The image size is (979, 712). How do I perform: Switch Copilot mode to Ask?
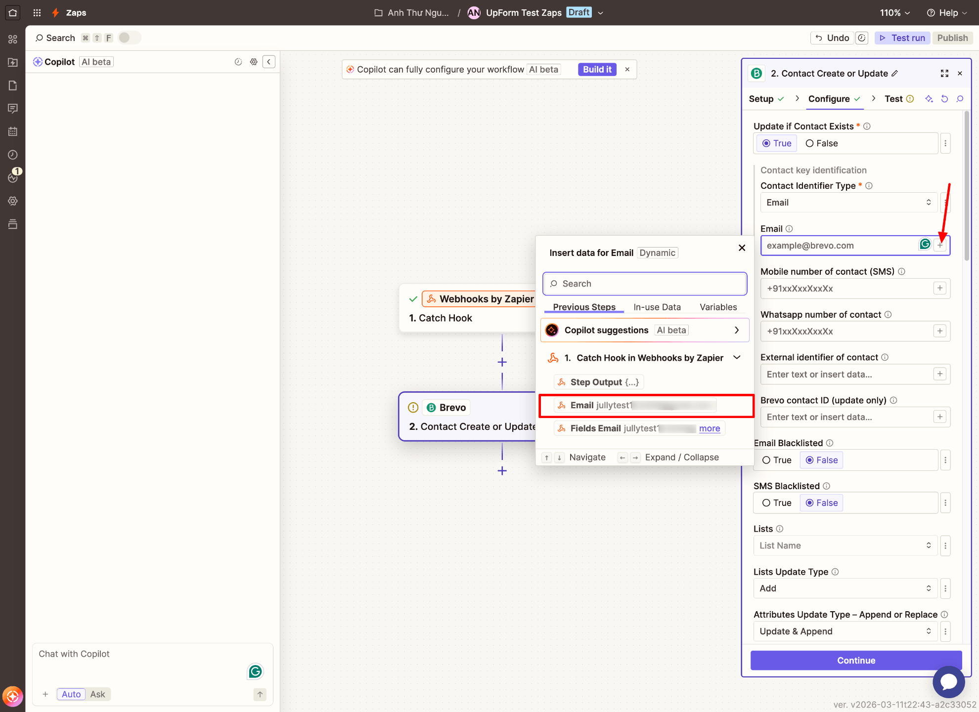tap(97, 694)
